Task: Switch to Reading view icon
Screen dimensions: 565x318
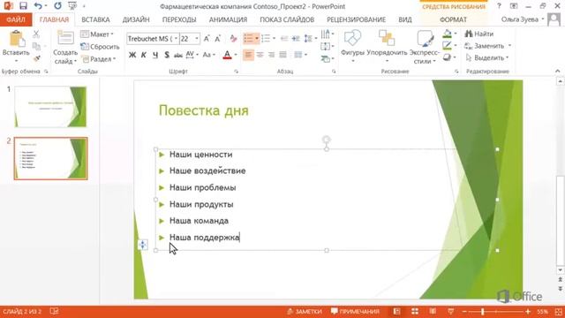Action: tap(433, 311)
